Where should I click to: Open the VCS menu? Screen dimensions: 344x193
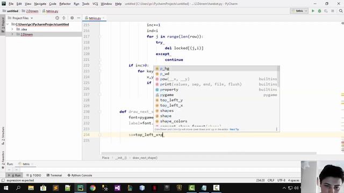click(x=95, y=4)
